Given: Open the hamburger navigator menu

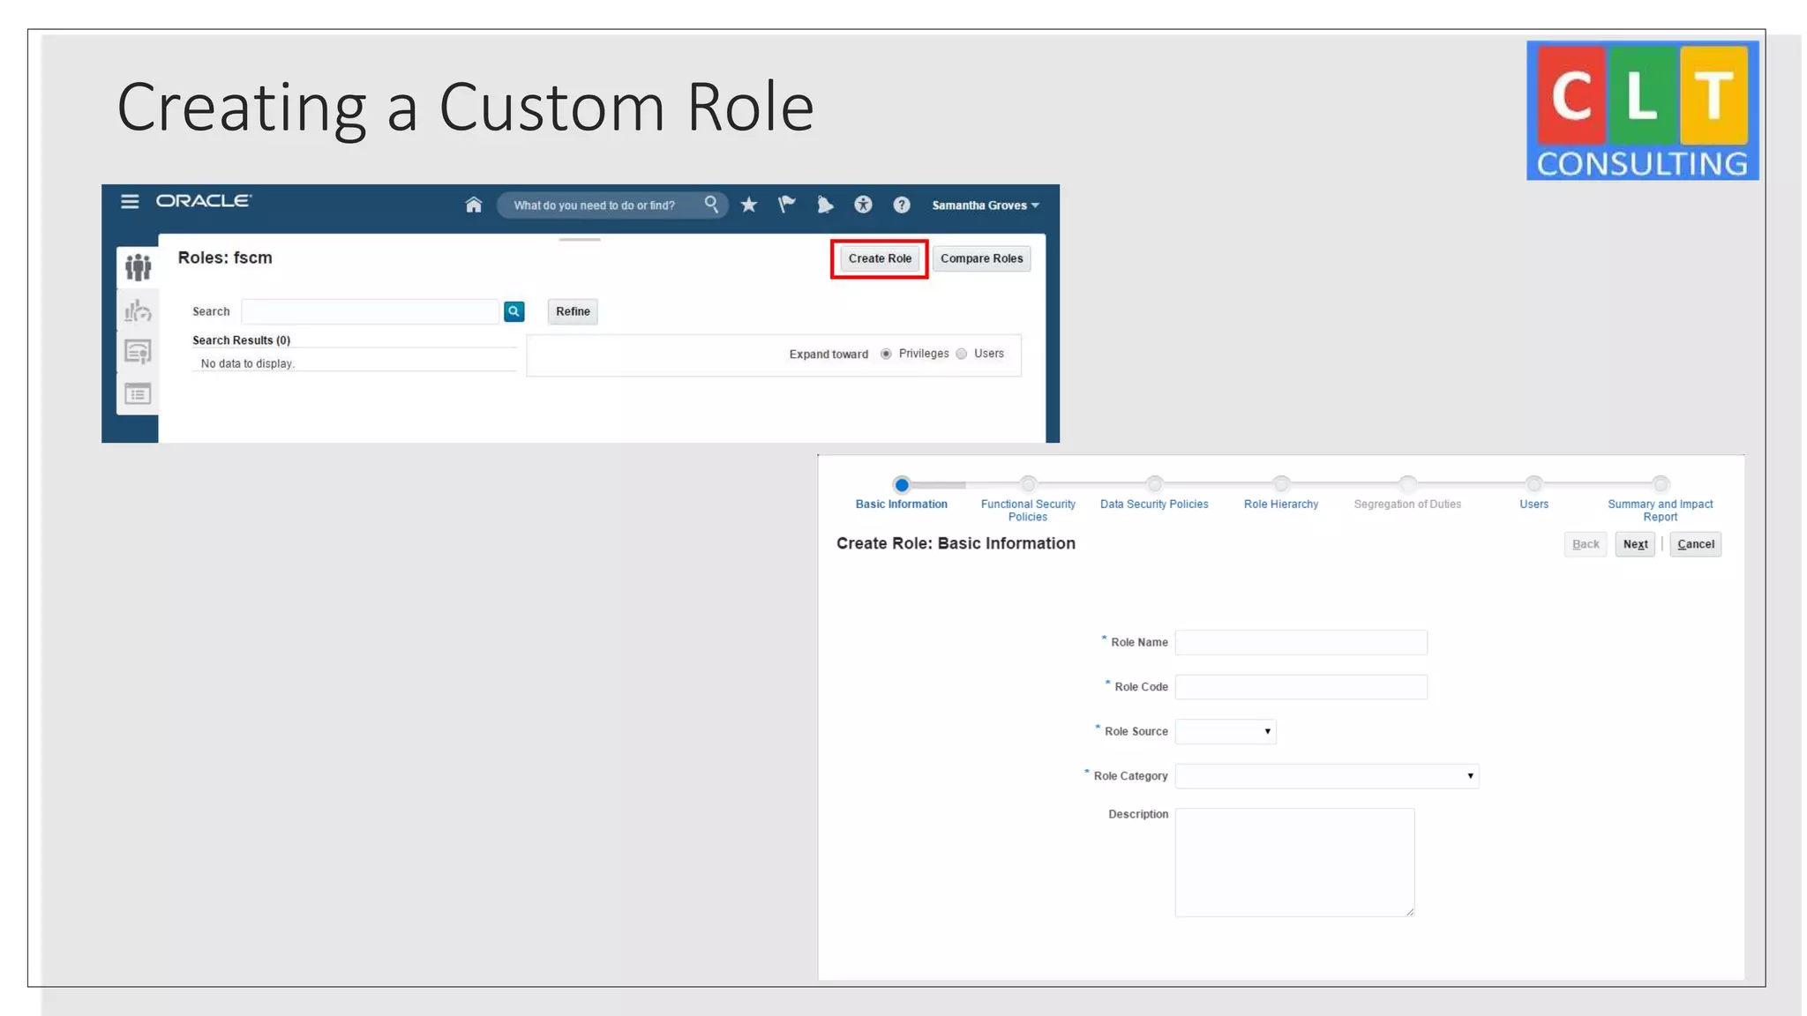Looking at the screenshot, I should 130,202.
